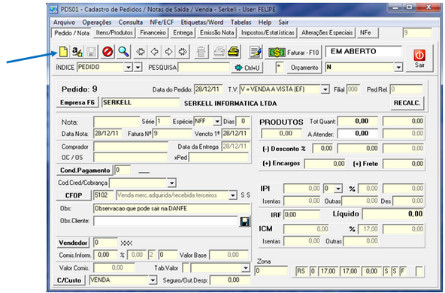
Task: Click the yellow printer icon
Action: coord(234,52)
